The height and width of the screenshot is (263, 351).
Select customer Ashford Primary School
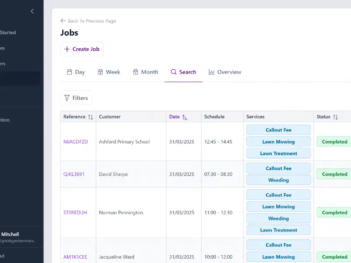(x=124, y=142)
